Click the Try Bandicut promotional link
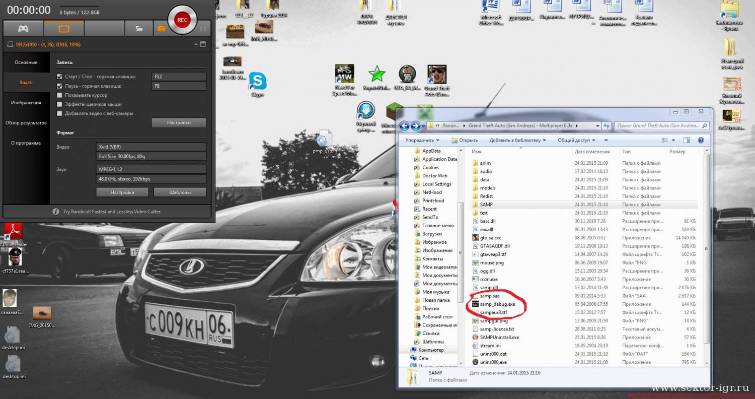The image size is (755, 399). pos(112,212)
